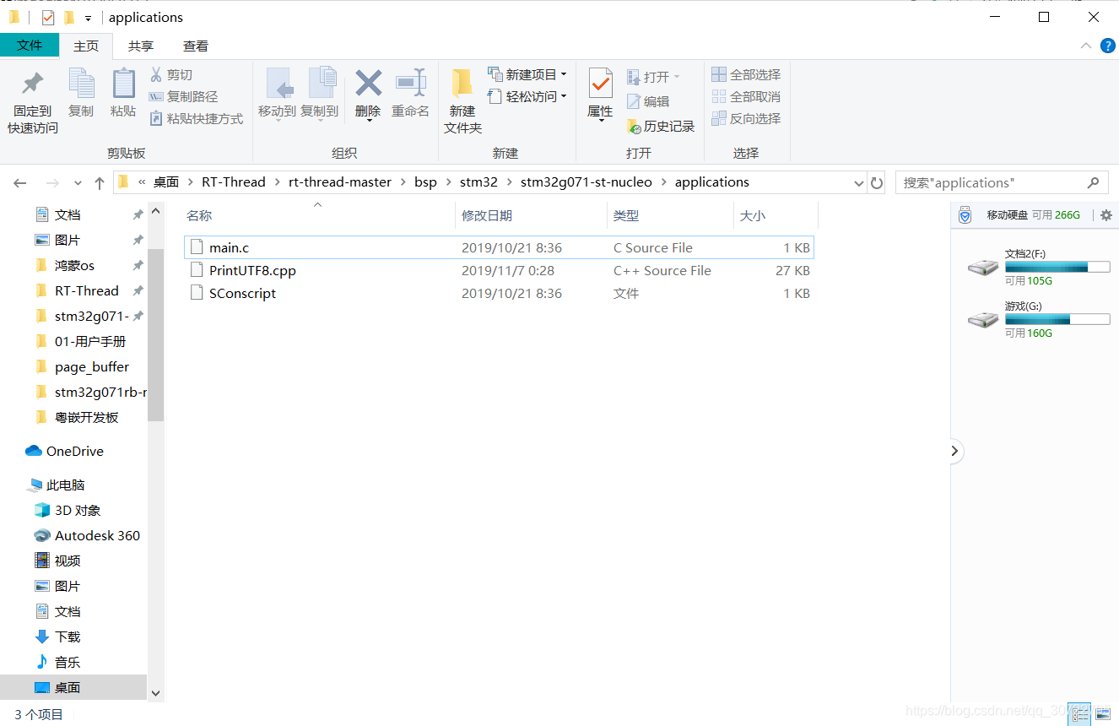Click Select all (全部选择)
Viewport: 1119px width, 726px height.
point(746,74)
